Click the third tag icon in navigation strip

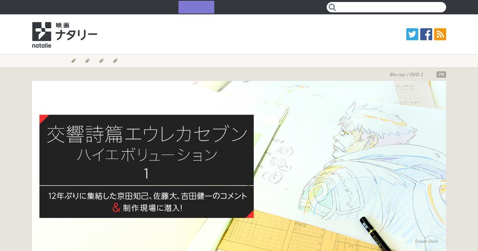[101, 61]
